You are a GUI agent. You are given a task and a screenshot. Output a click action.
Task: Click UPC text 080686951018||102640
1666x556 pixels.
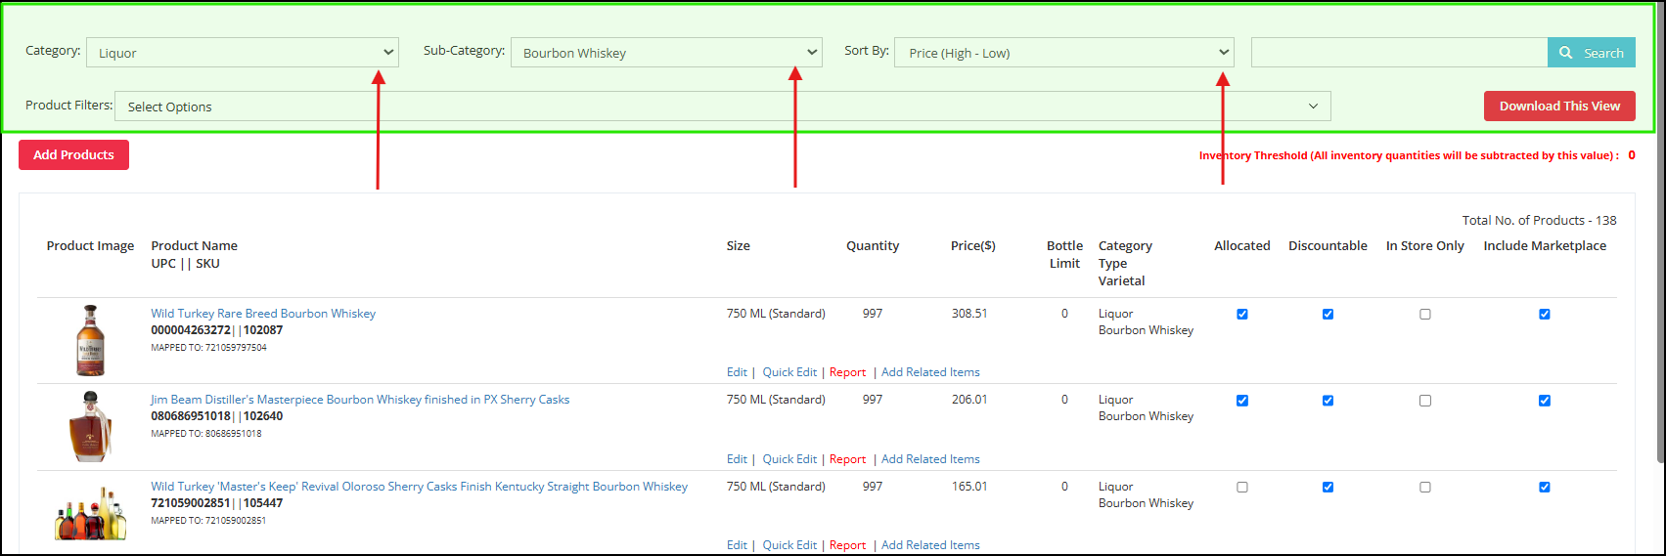(x=216, y=416)
